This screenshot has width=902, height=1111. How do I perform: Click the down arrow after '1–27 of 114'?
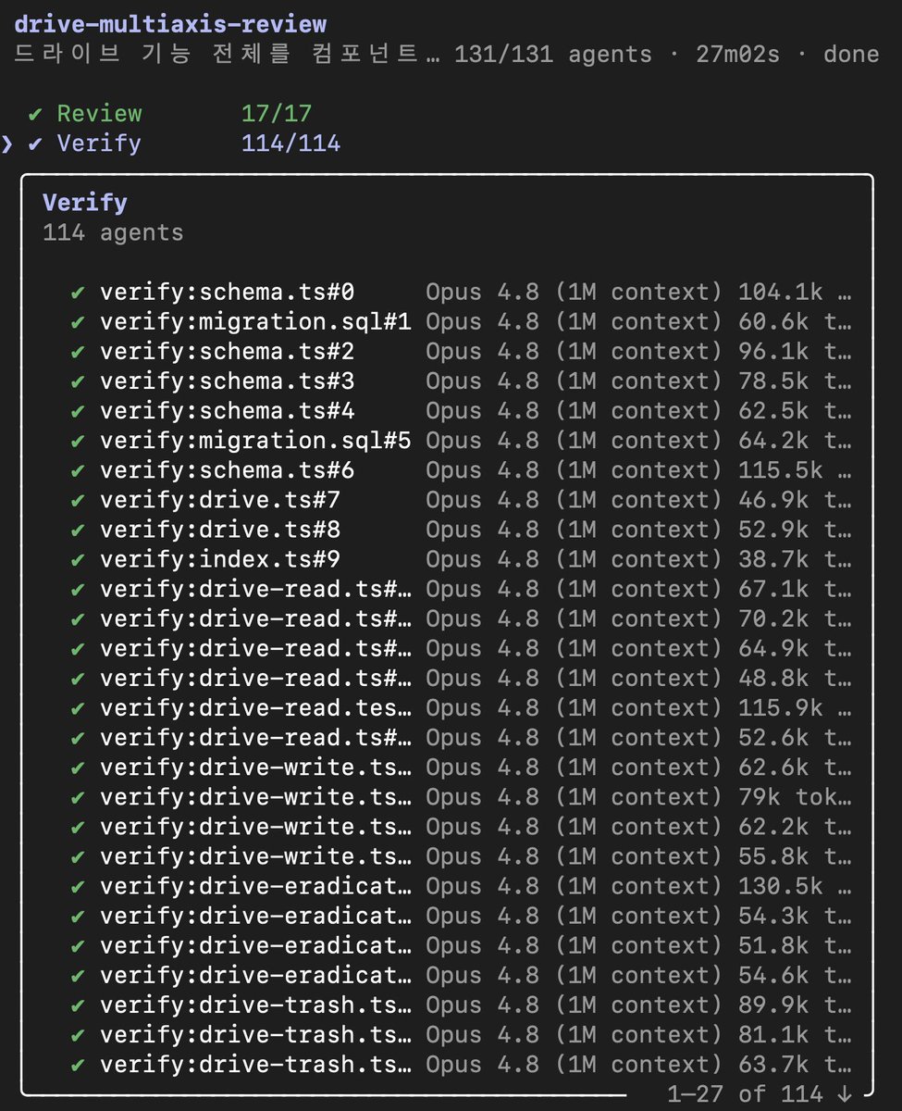(843, 1093)
